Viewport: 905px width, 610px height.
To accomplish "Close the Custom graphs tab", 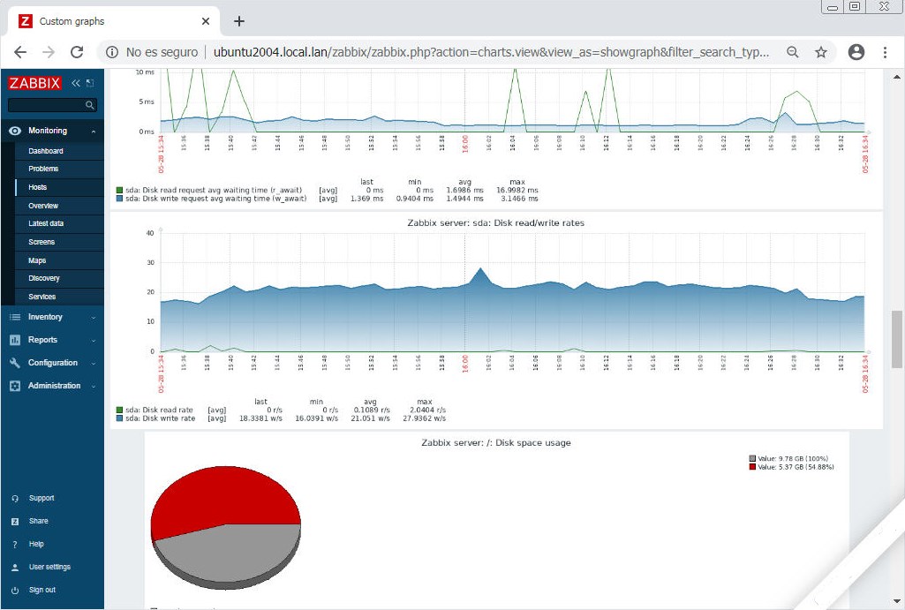I will pyautogui.click(x=206, y=21).
